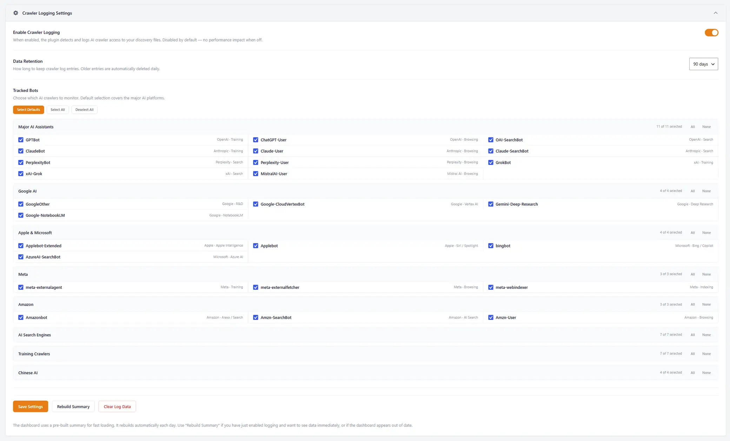Uncheck the PerplexityBot checkbox
730x441 pixels.
tap(21, 162)
